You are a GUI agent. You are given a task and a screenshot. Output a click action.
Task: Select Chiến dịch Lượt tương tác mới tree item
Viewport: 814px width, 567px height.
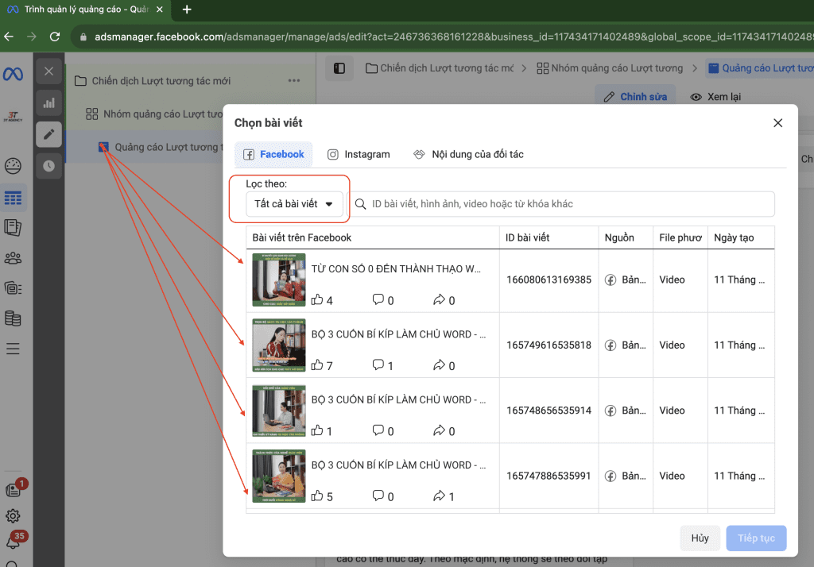(x=161, y=81)
